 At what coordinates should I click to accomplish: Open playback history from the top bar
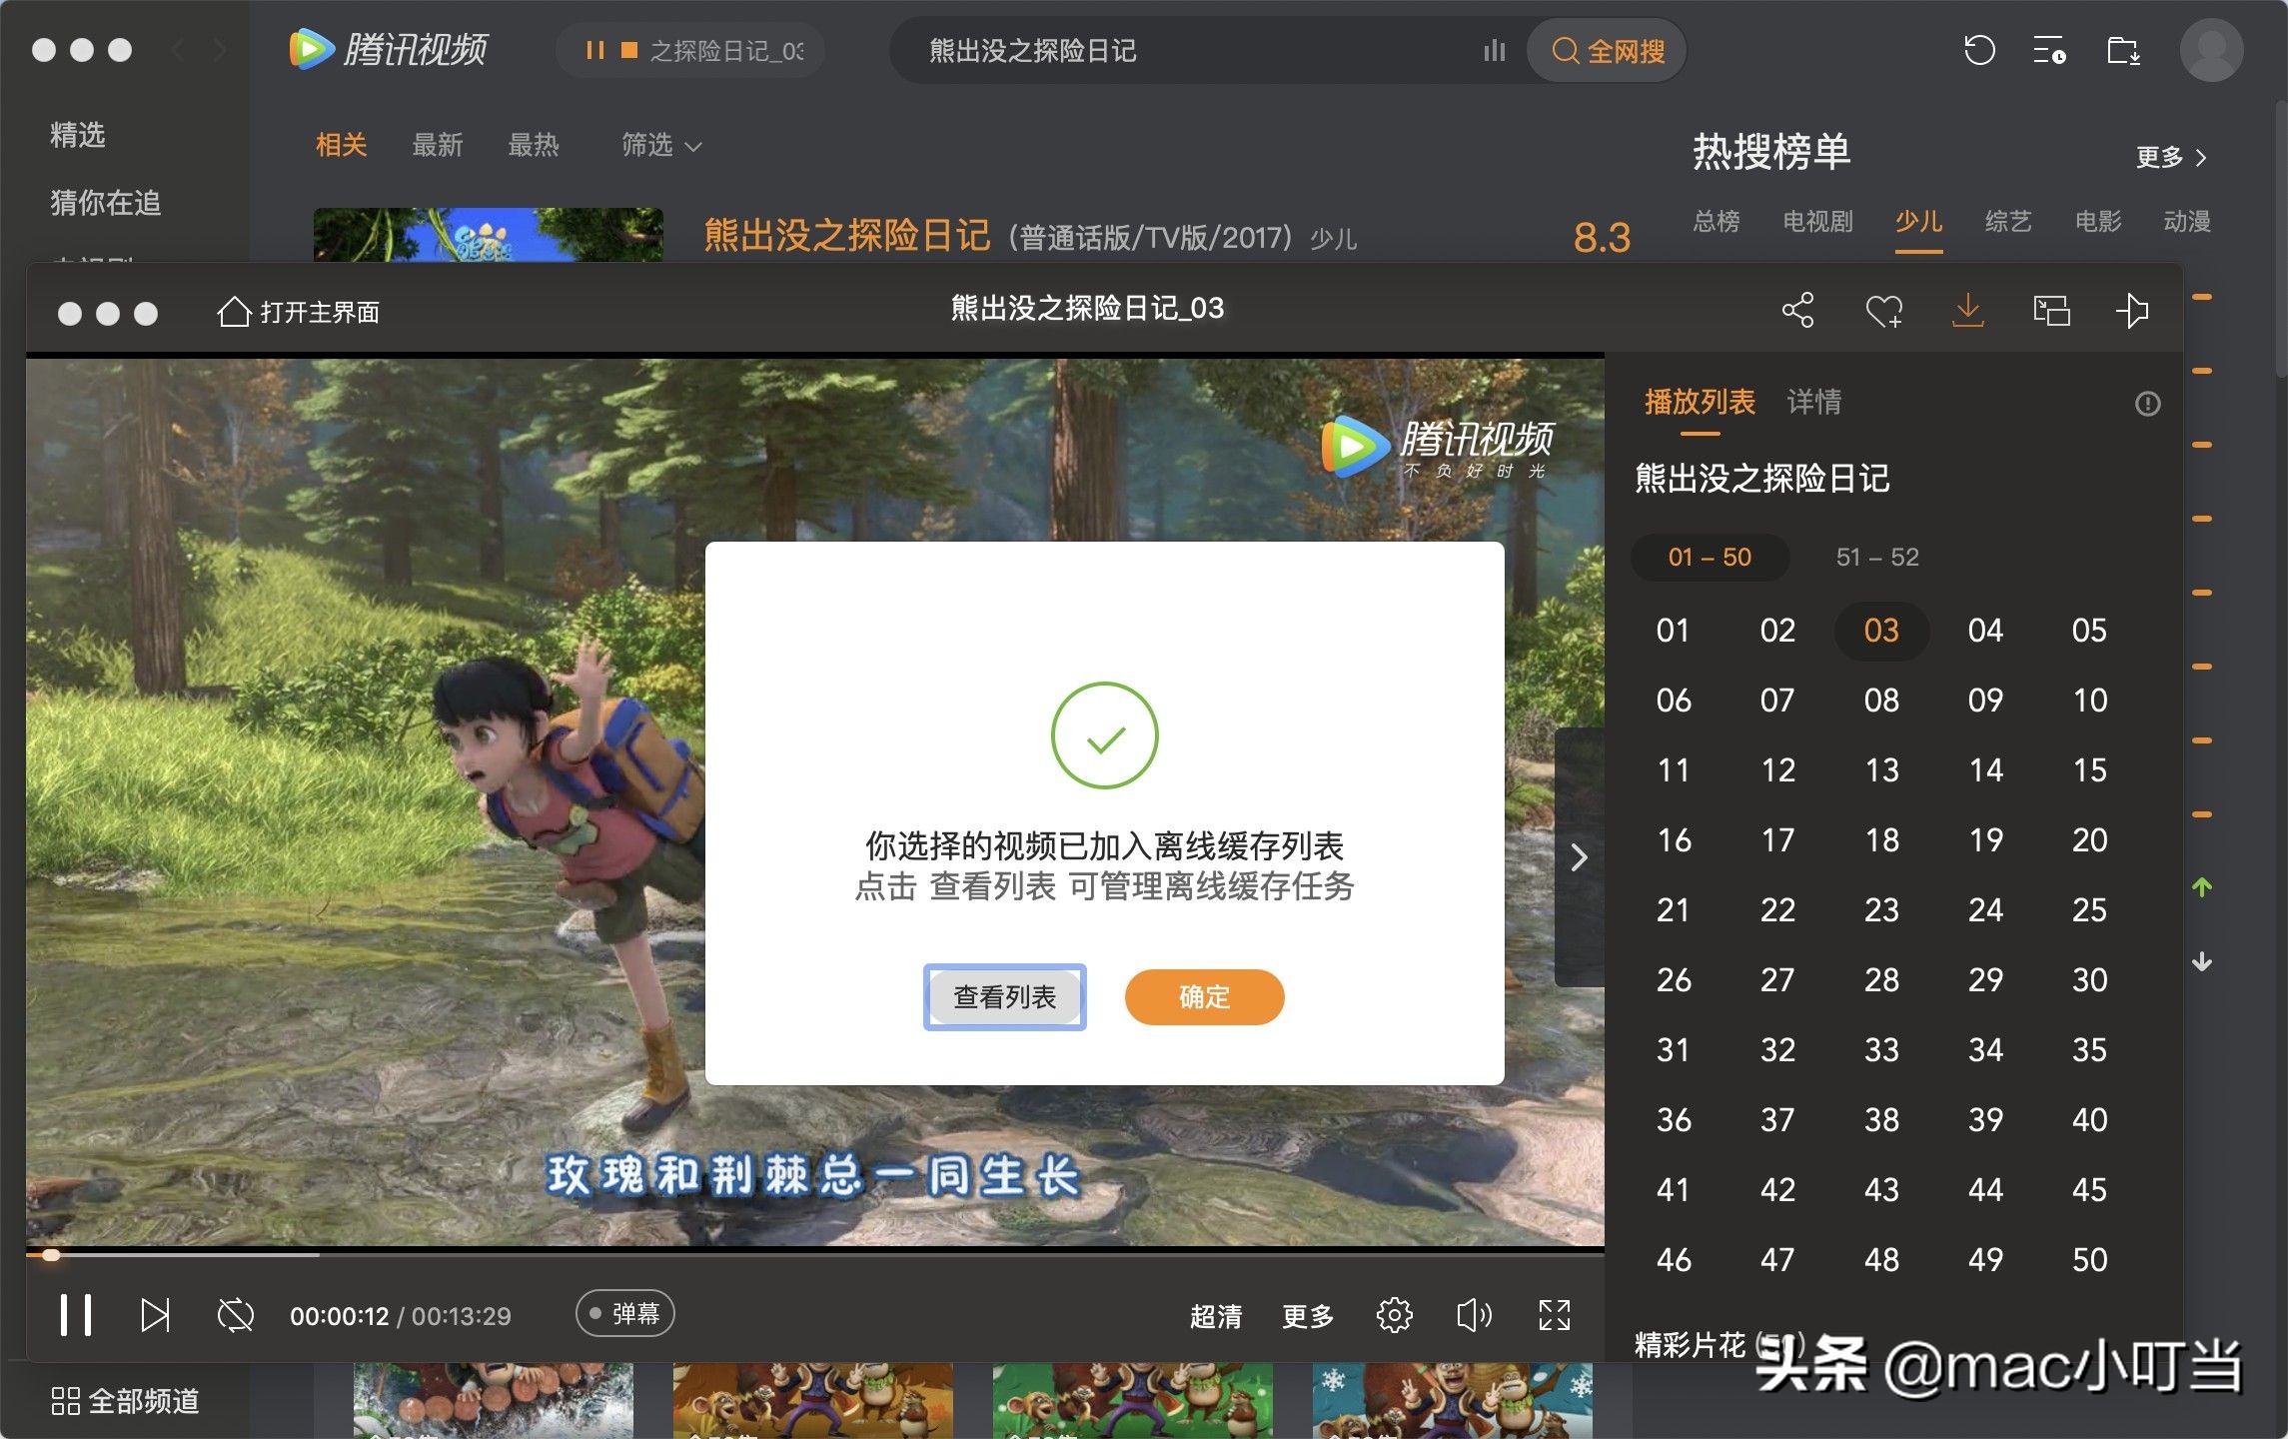pos(1979,50)
